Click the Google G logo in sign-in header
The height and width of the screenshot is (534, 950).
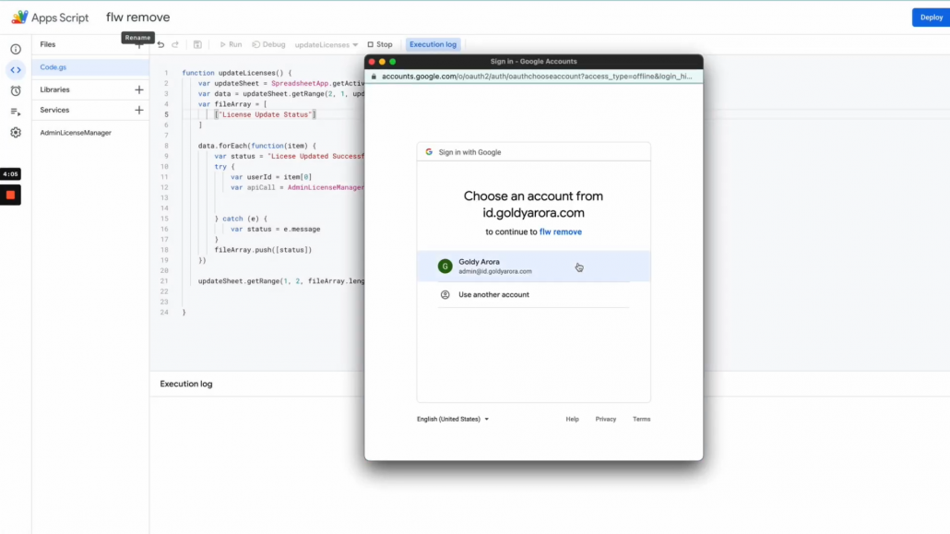click(x=429, y=152)
